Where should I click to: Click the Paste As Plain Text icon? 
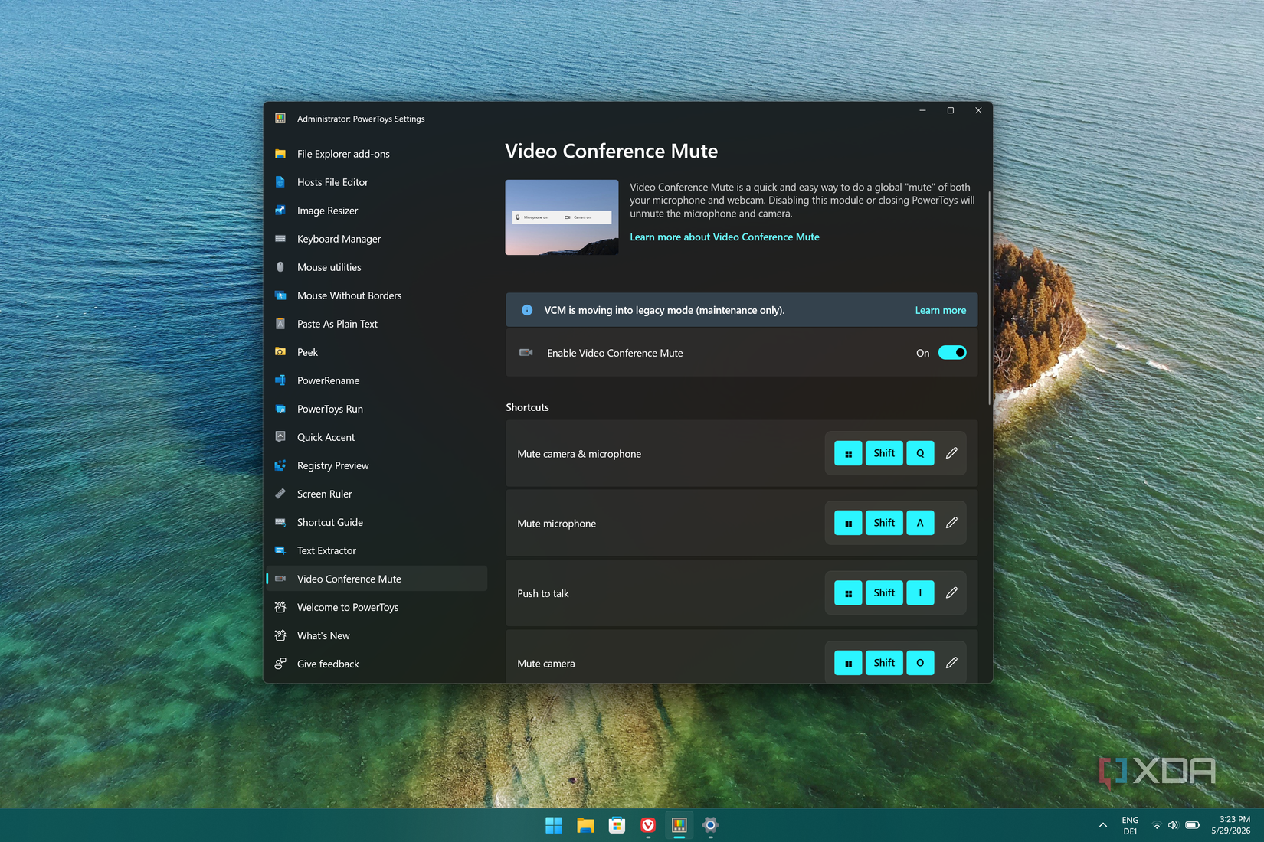click(280, 324)
